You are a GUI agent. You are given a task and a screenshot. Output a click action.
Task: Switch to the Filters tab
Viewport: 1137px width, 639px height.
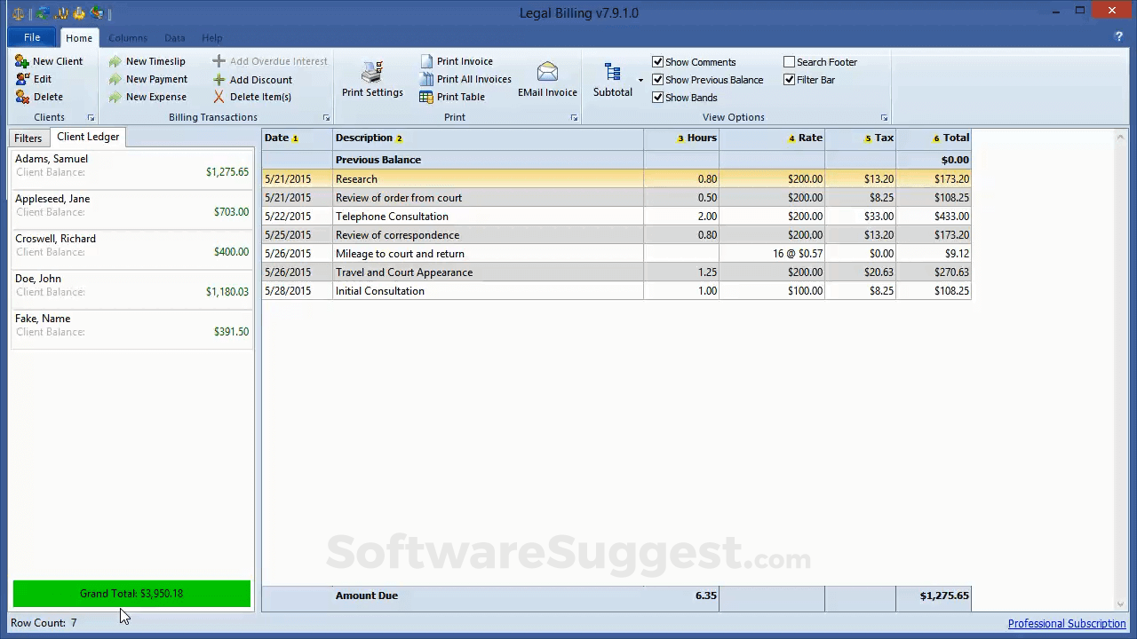28,138
